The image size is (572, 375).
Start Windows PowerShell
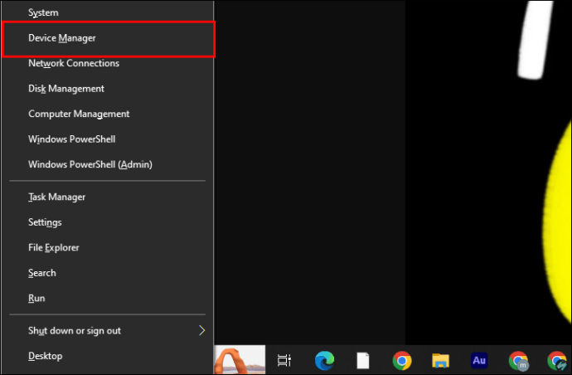pyautogui.click(x=107, y=139)
